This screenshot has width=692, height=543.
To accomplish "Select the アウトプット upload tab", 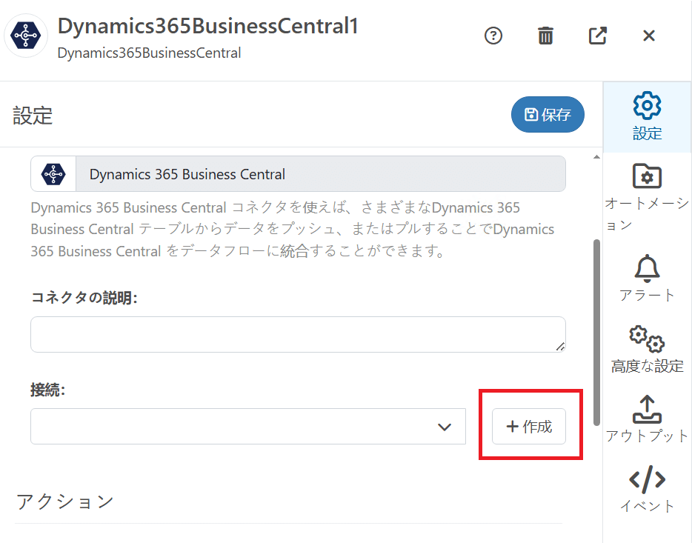I will coord(647,419).
